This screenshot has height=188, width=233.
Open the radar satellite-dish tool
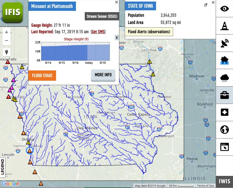(x=224, y=43)
